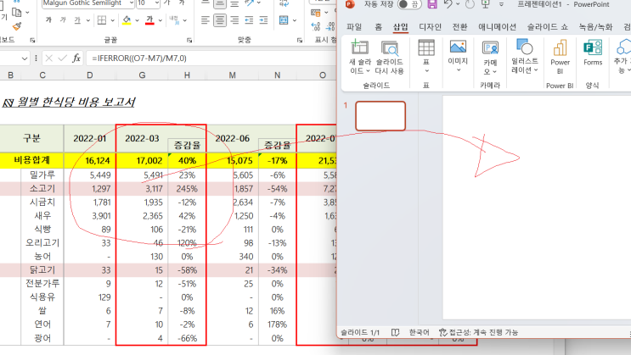Open Customize Quick Access Toolbar dropdown
631x355 pixels.
click(x=501, y=4)
